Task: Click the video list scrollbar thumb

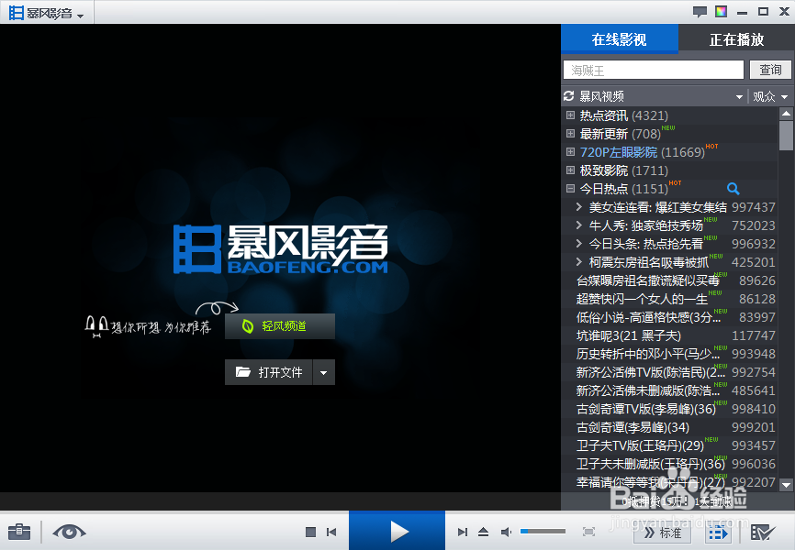Action: pyautogui.click(x=787, y=136)
